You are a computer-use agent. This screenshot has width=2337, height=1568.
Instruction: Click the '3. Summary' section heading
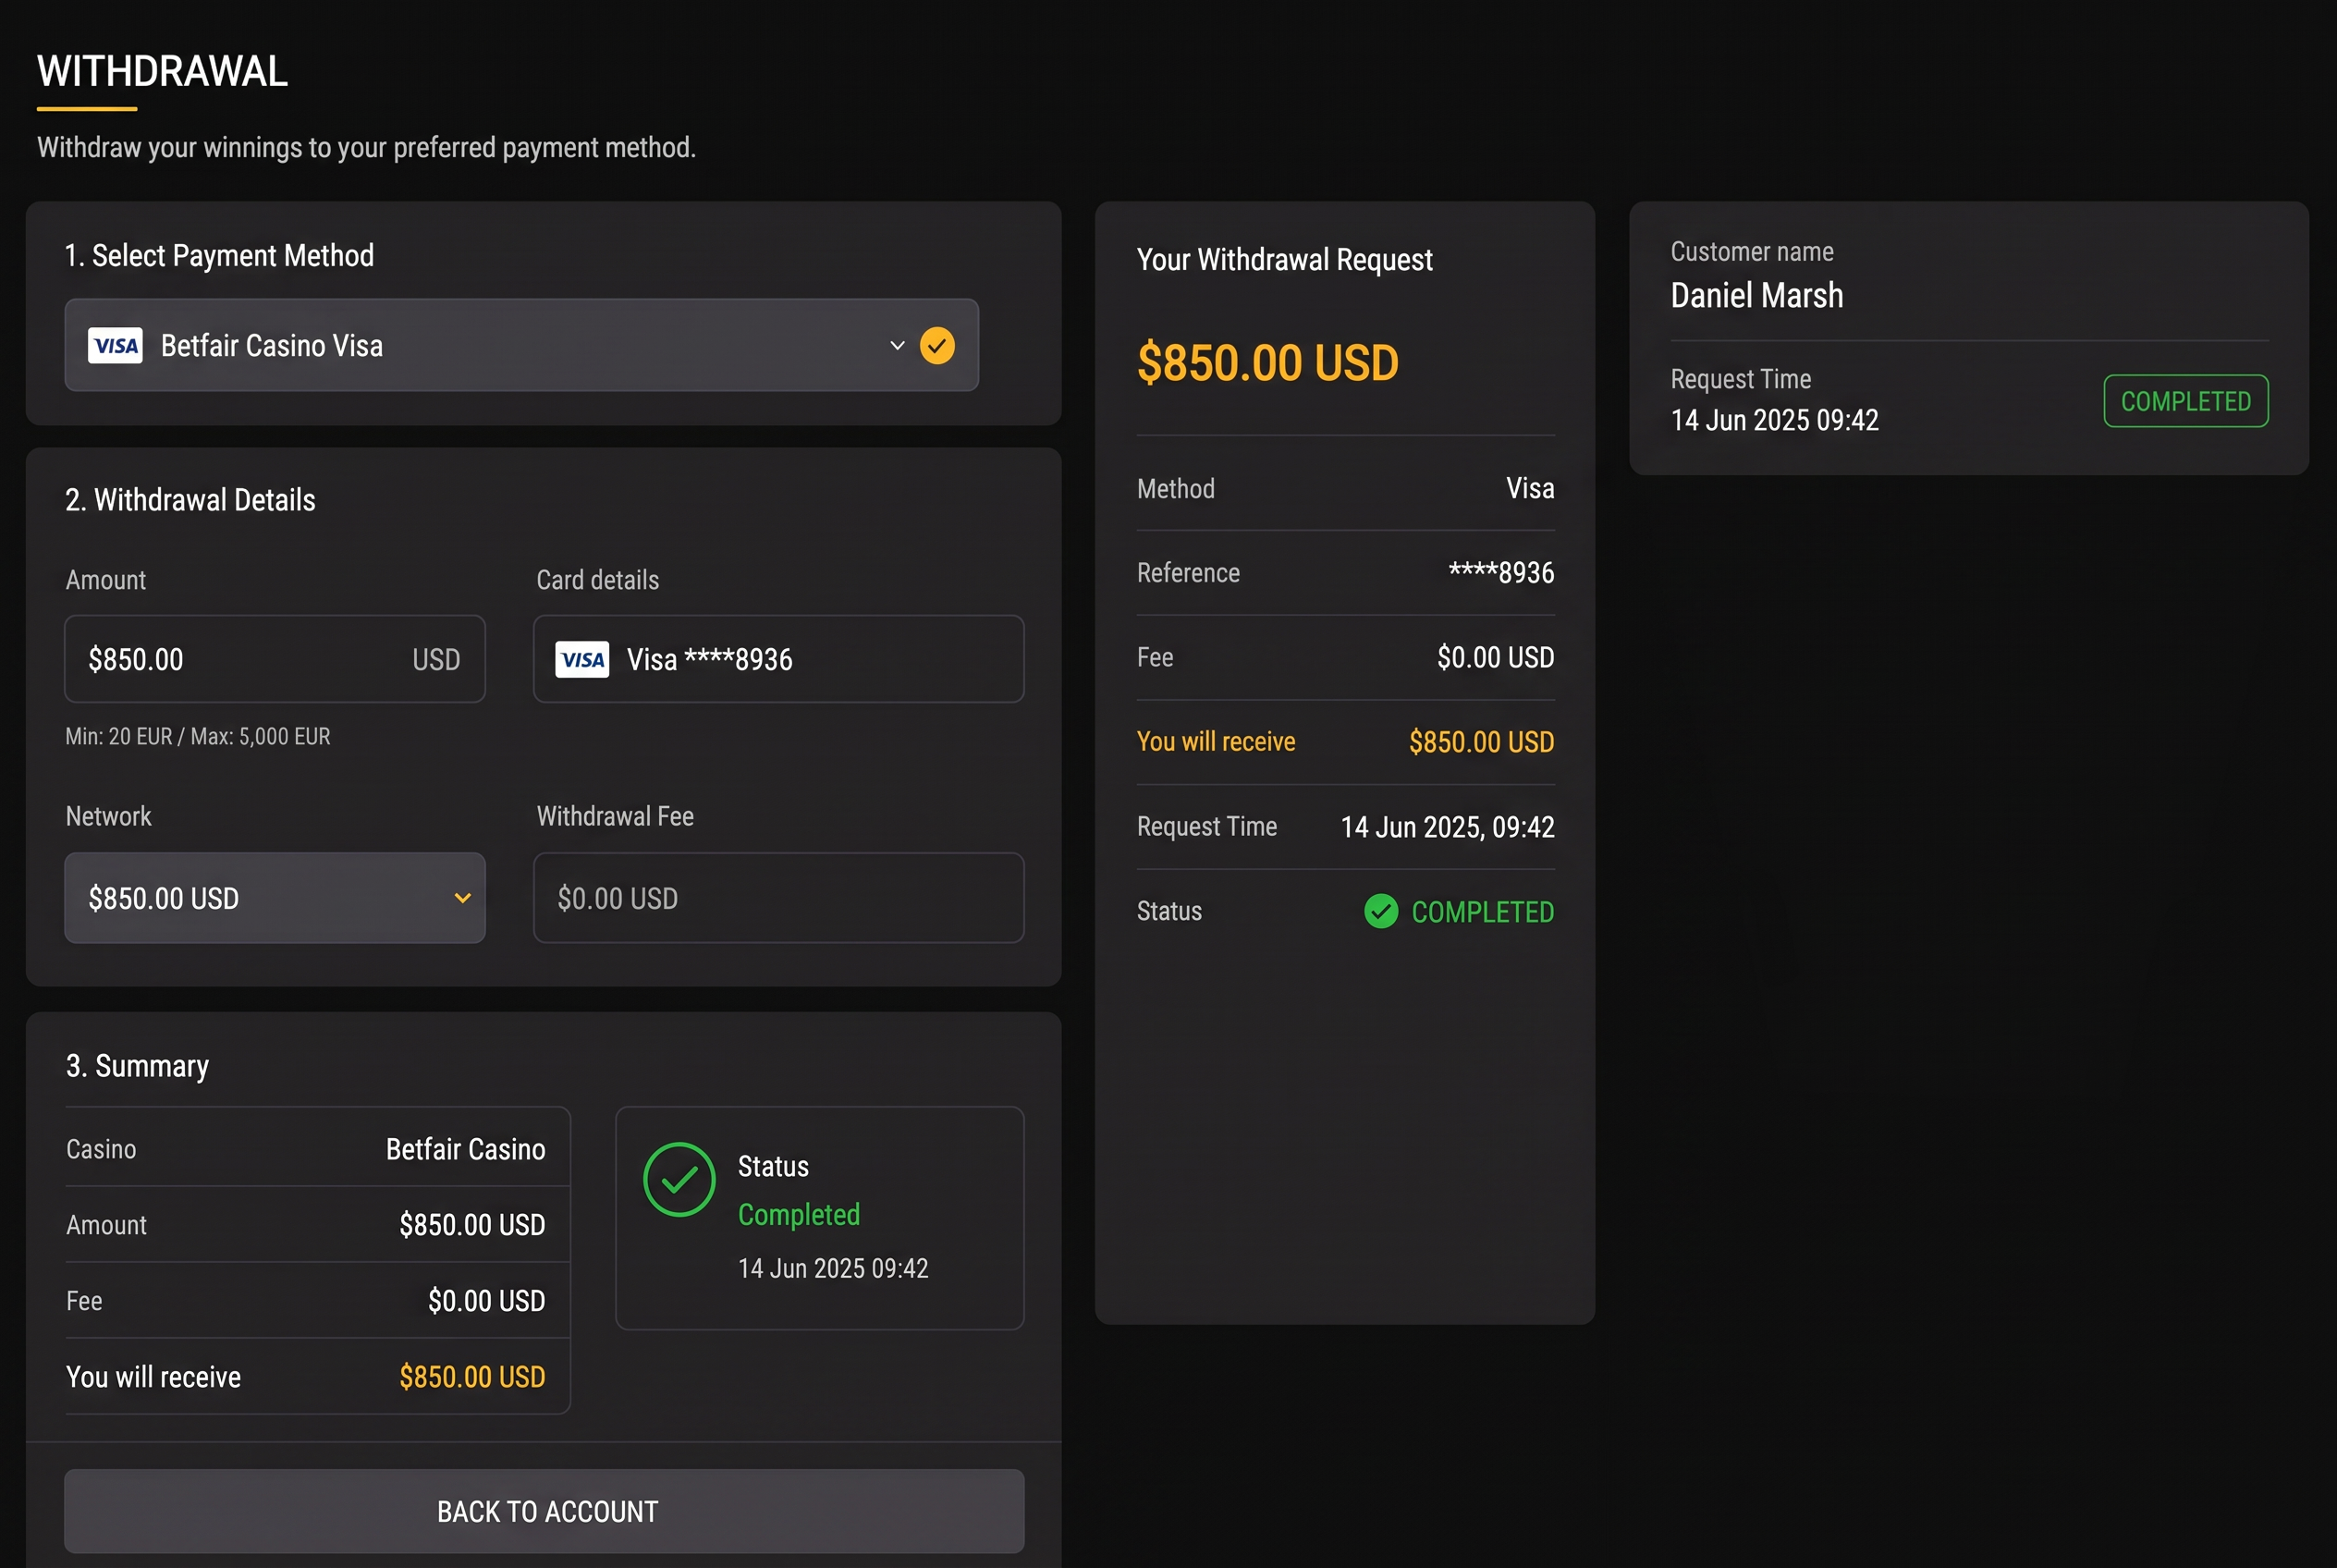click(137, 1066)
